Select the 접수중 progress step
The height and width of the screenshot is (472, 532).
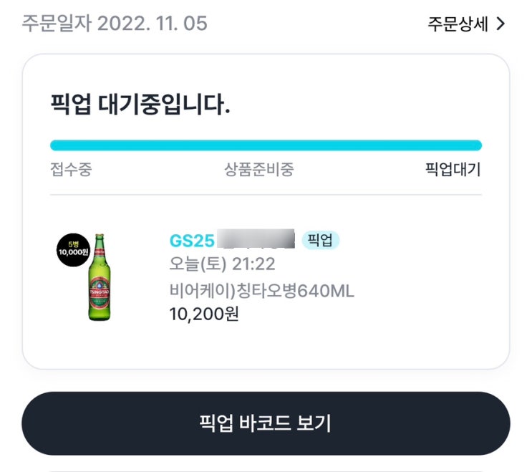pos(71,170)
